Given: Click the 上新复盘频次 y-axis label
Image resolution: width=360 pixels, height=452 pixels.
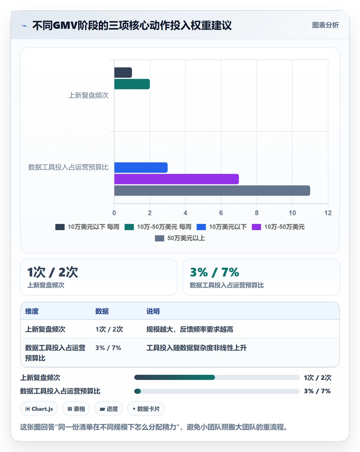Looking at the screenshot, I should tap(88, 95).
